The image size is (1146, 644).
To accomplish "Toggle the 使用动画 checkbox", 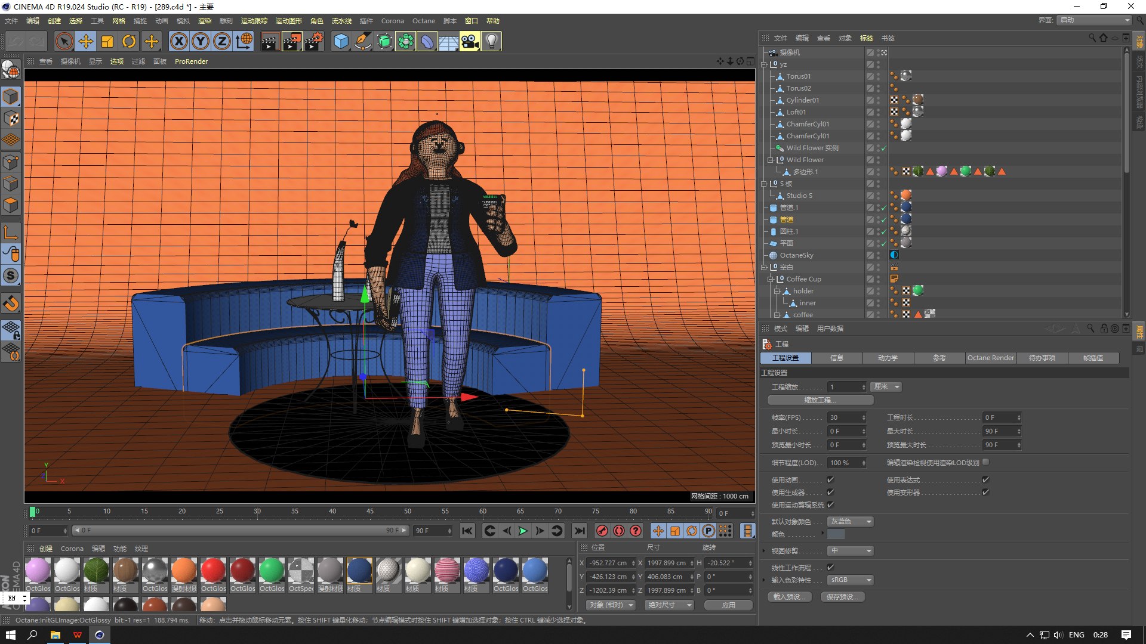I will click(x=830, y=479).
